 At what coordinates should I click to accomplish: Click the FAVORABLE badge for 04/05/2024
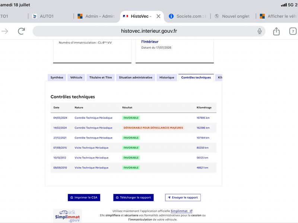[131, 118]
